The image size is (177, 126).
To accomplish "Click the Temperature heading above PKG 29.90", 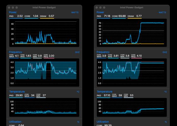I will [17, 92].
